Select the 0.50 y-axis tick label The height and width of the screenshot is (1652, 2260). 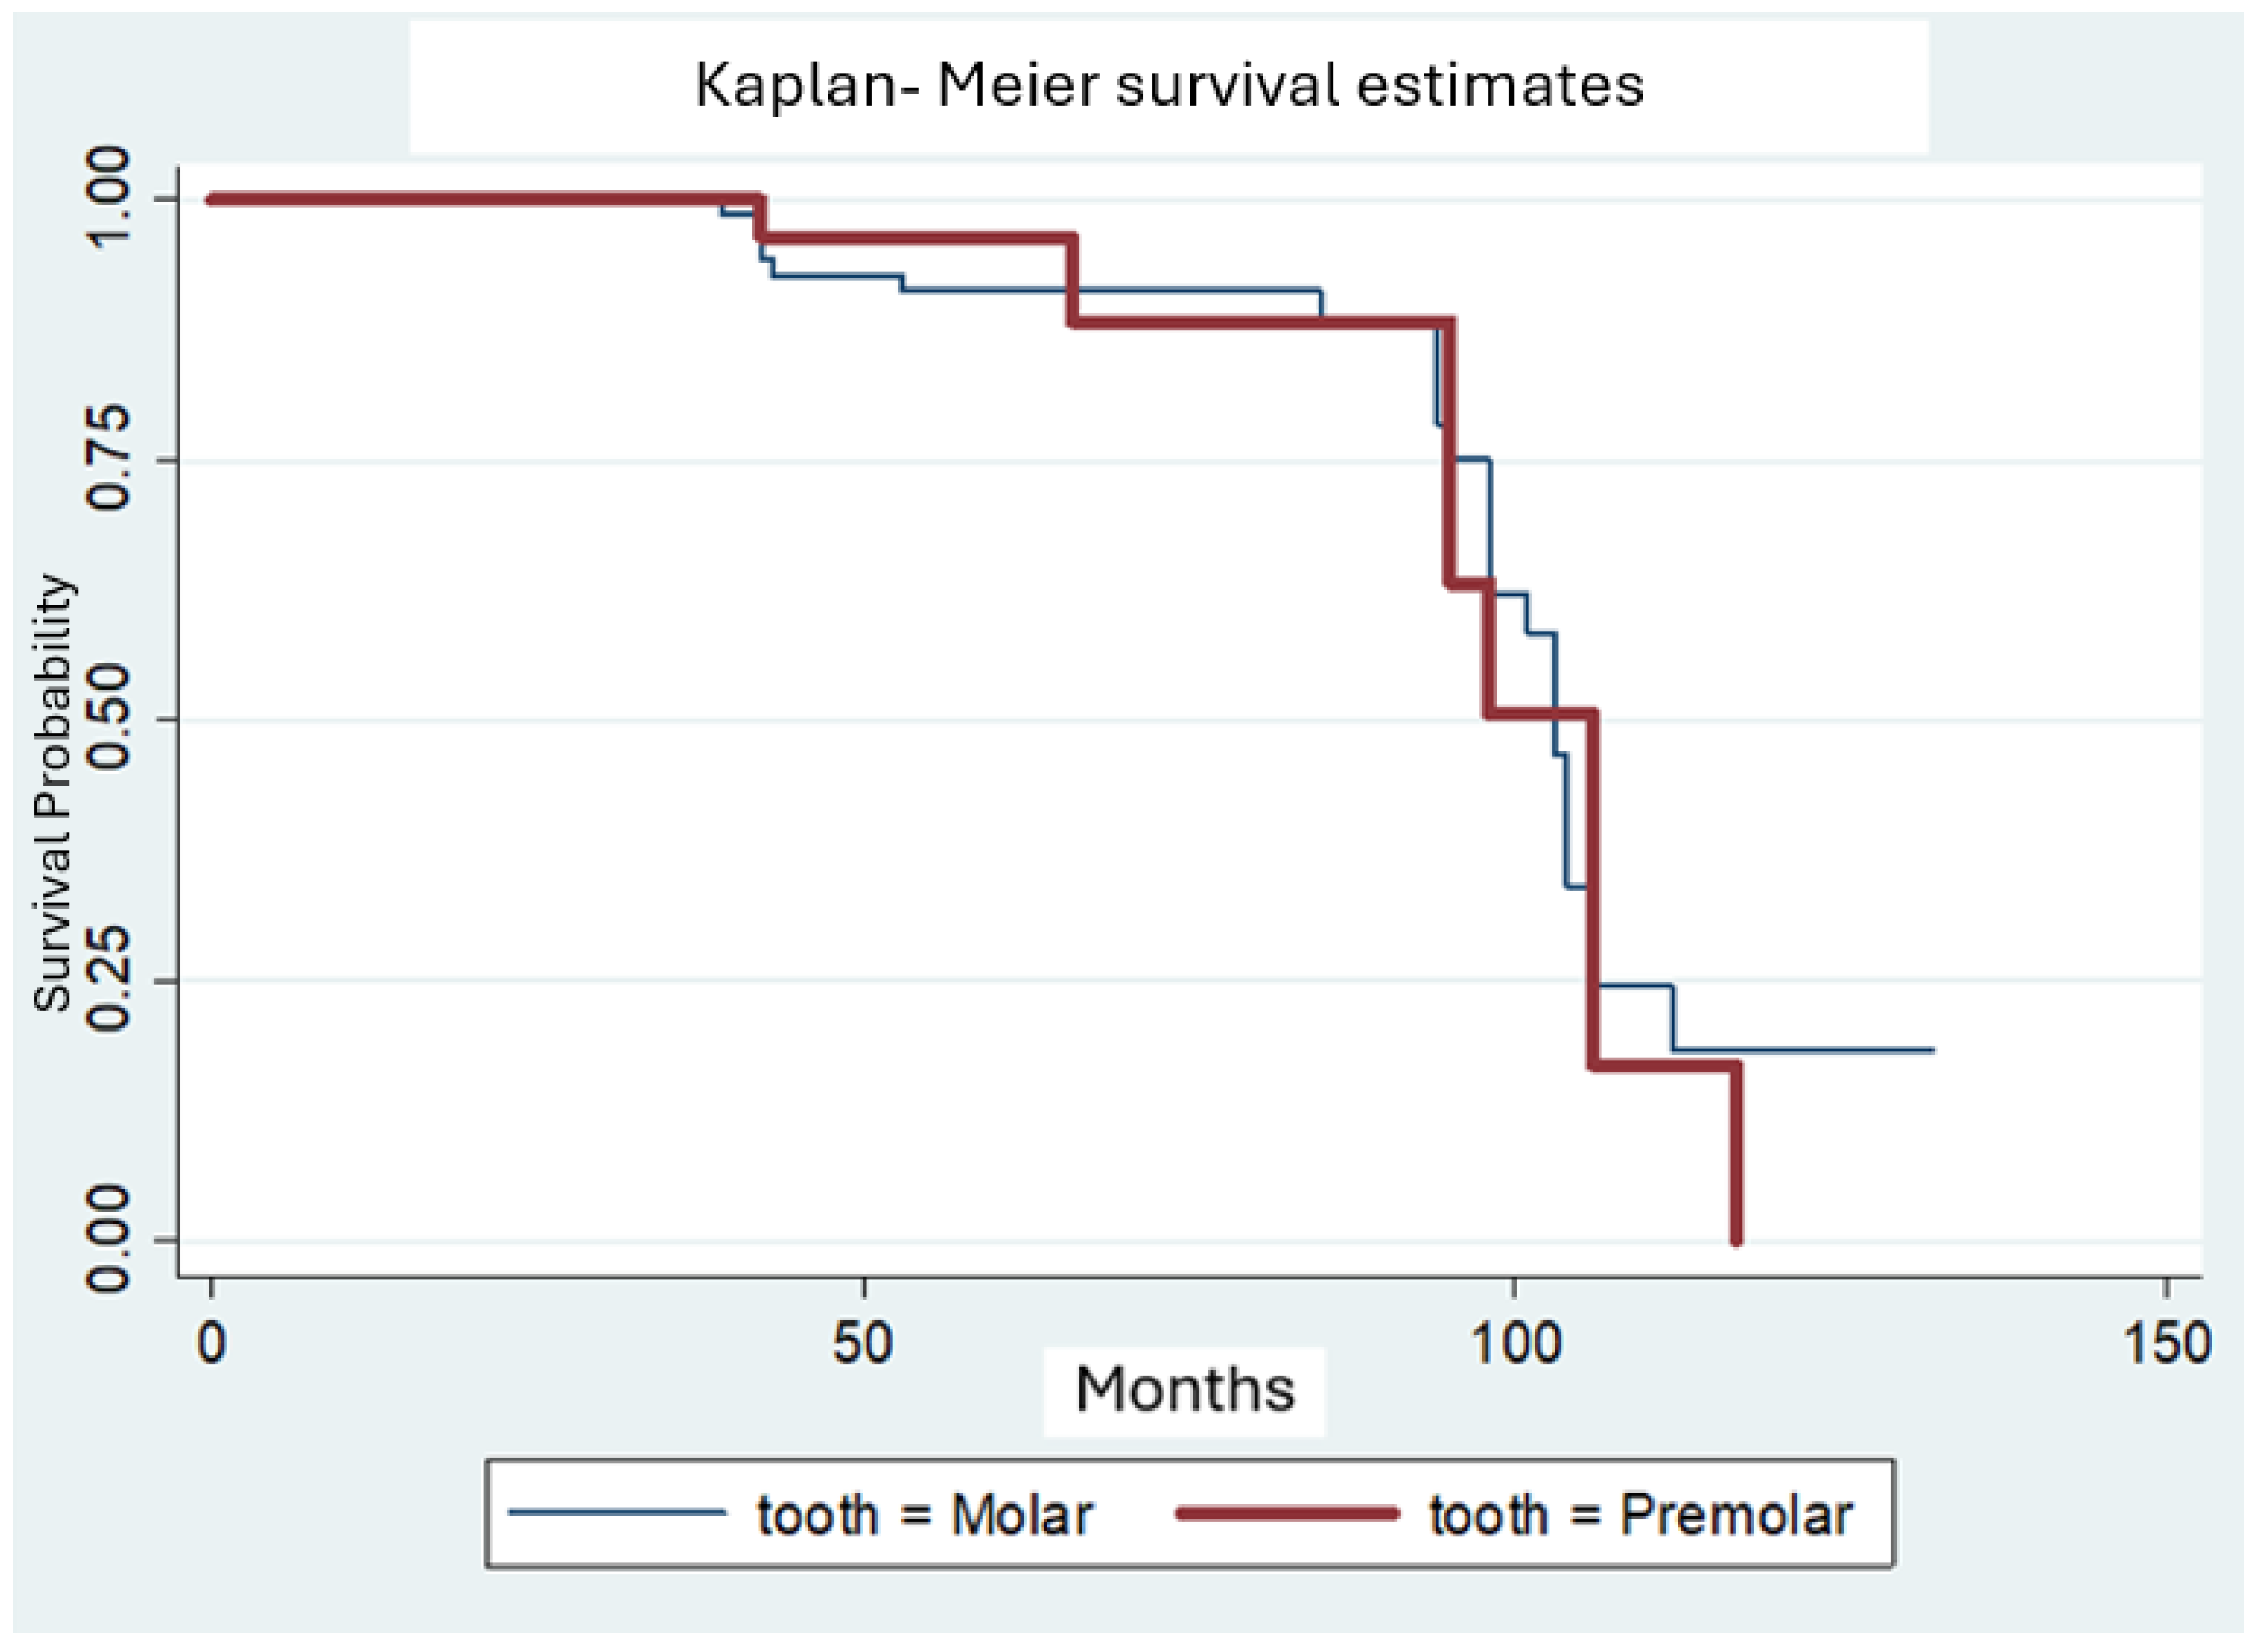[109, 720]
